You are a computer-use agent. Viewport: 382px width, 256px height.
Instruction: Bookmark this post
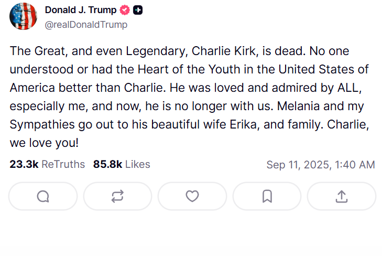pos(267,196)
